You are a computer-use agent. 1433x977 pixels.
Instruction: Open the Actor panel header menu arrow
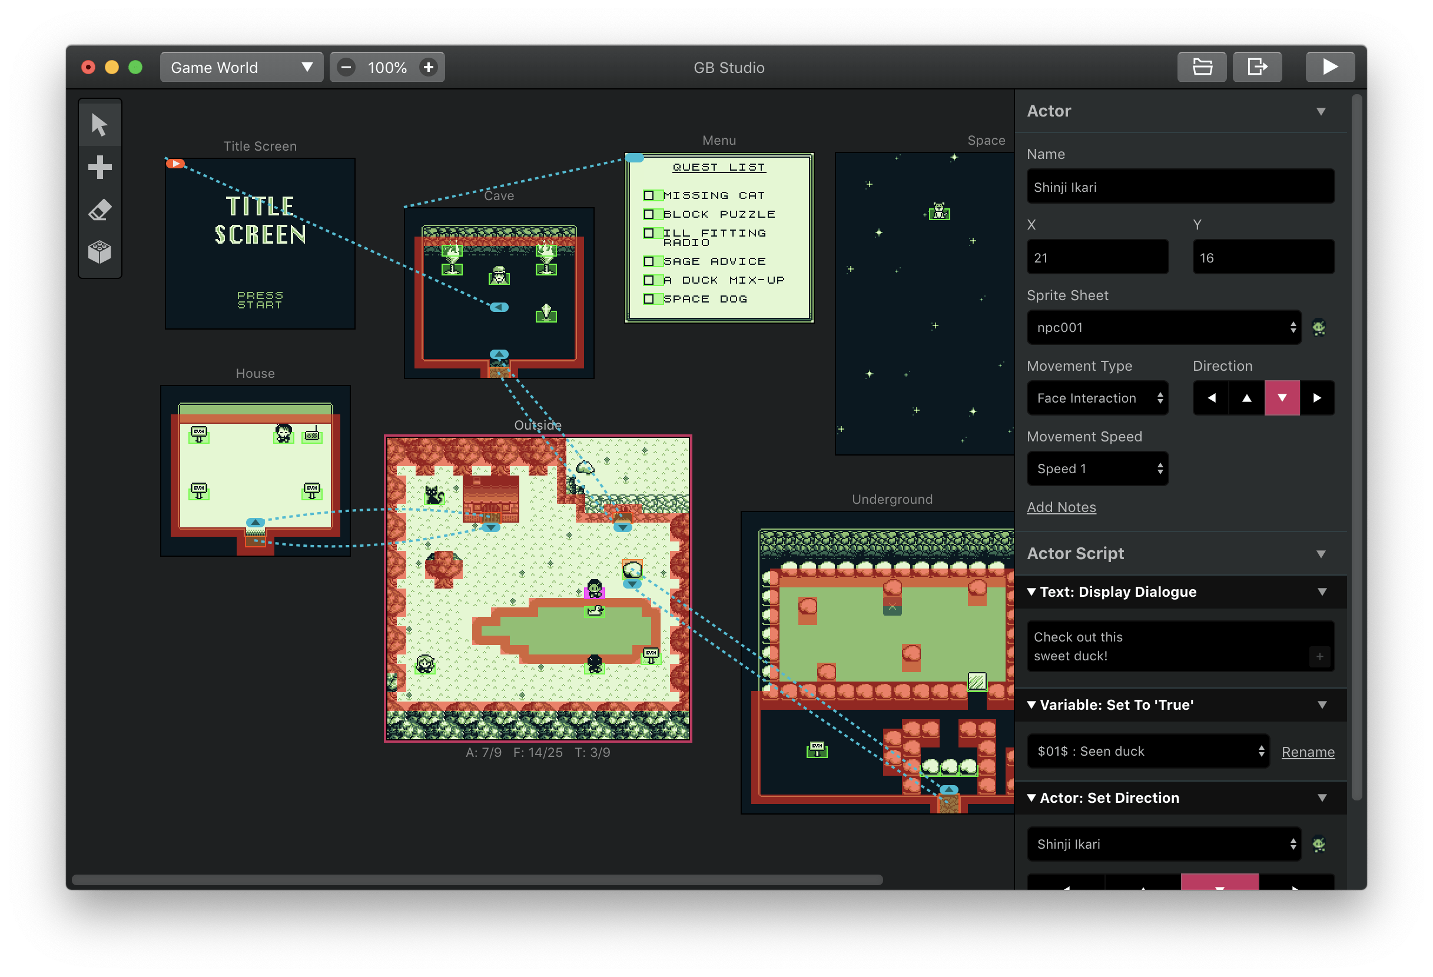[x=1321, y=112]
